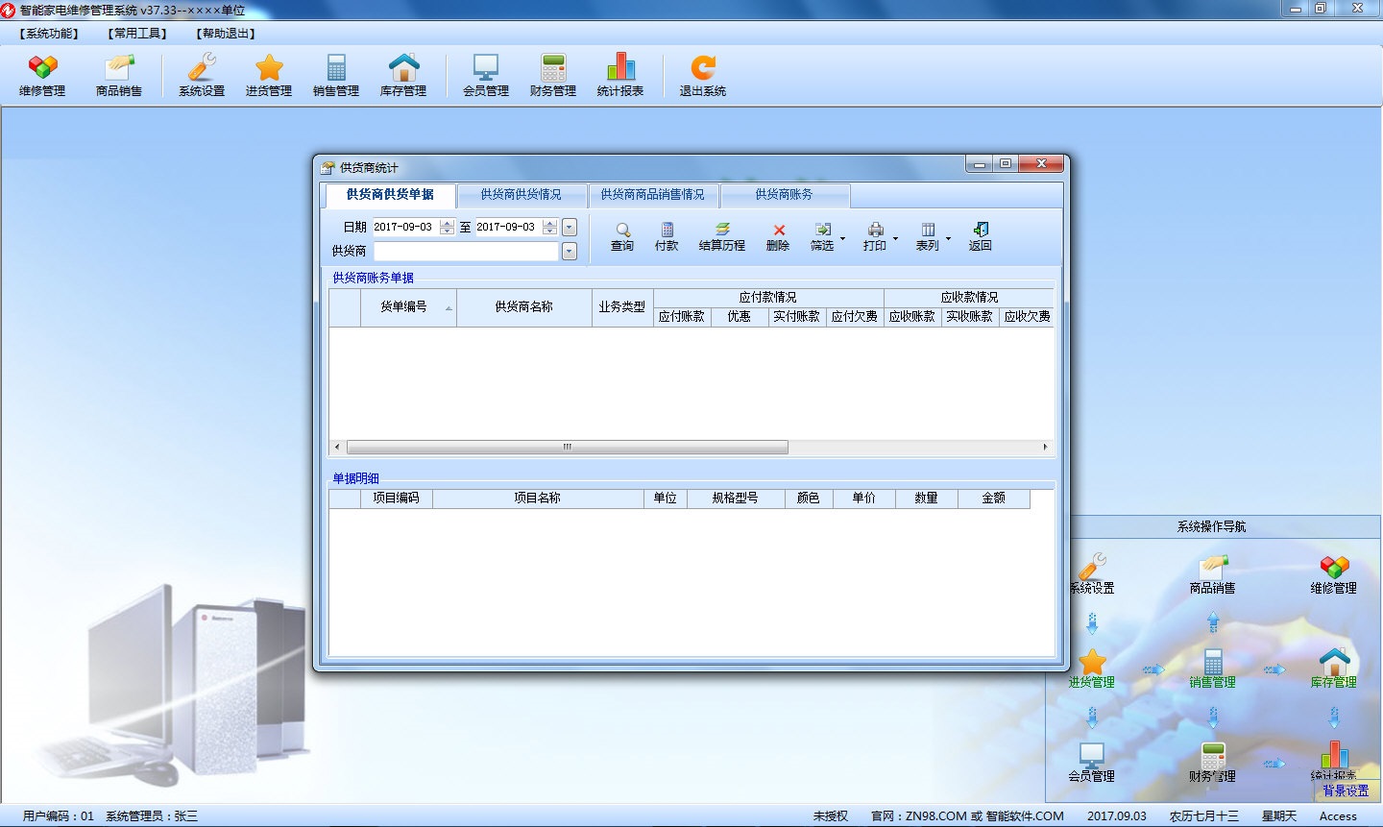Click the 付款 payment icon
This screenshot has width=1383, height=827.
(667, 236)
